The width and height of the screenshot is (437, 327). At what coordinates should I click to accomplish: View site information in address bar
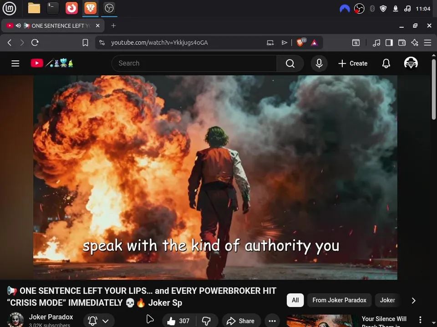tap(102, 43)
